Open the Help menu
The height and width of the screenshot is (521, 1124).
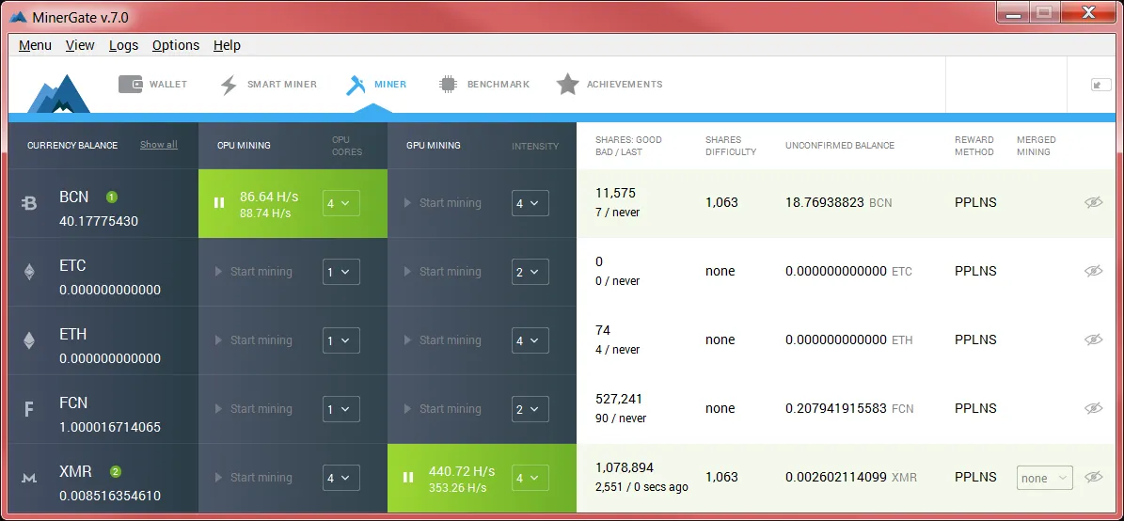pyautogui.click(x=228, y=45)
